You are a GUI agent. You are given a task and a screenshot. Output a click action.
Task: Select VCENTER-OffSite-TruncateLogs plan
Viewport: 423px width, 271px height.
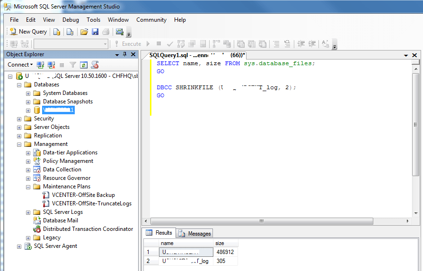[92, 203]
